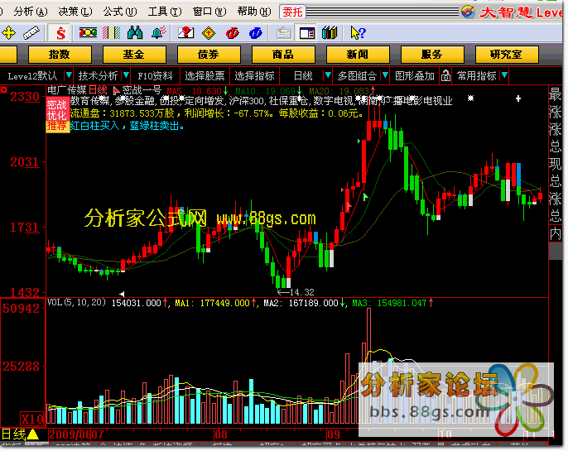
Task: Expand the Level2默认 dropdown arrow
Action: 68,75
